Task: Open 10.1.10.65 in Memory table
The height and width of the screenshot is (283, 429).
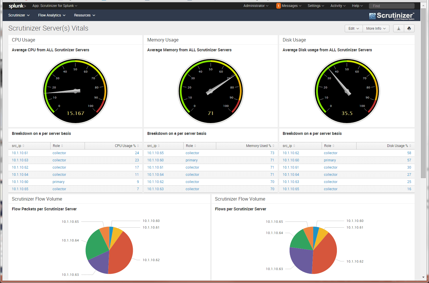Action: click(x=155, y=153)
